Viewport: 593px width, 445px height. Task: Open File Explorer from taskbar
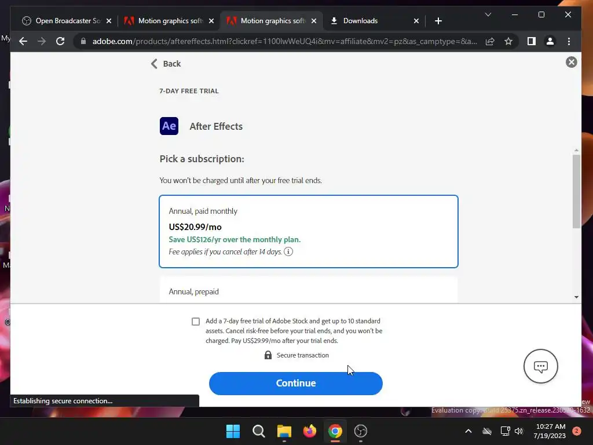pyautogui.click(x=284, y=431)
